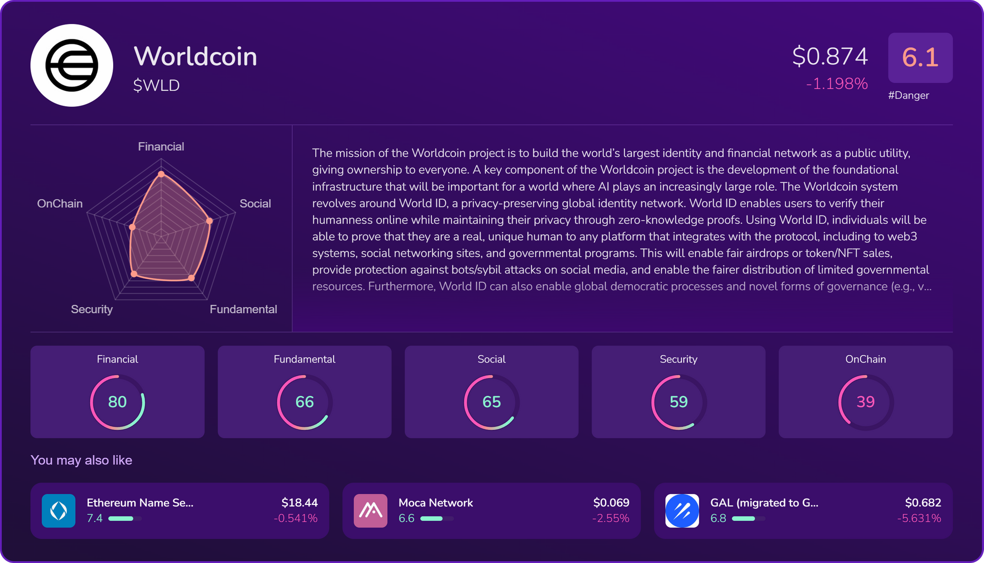Click the OnChain score gauge showing 39
984x563 pixels.
point(865,402)
